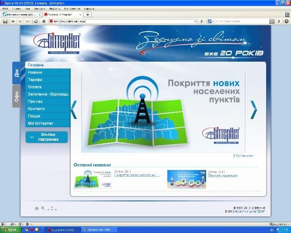Open the second news link dated 2012
The width and height of the screenshot is (291, 233).
[223, 175]
